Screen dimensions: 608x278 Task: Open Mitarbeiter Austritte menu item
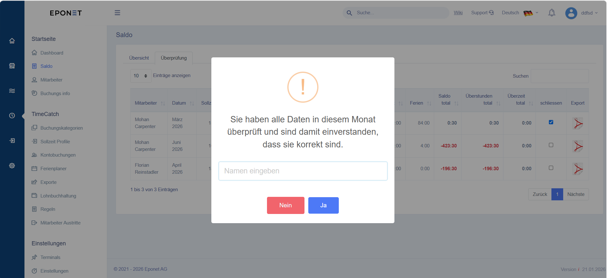click(x=60, y=223)
